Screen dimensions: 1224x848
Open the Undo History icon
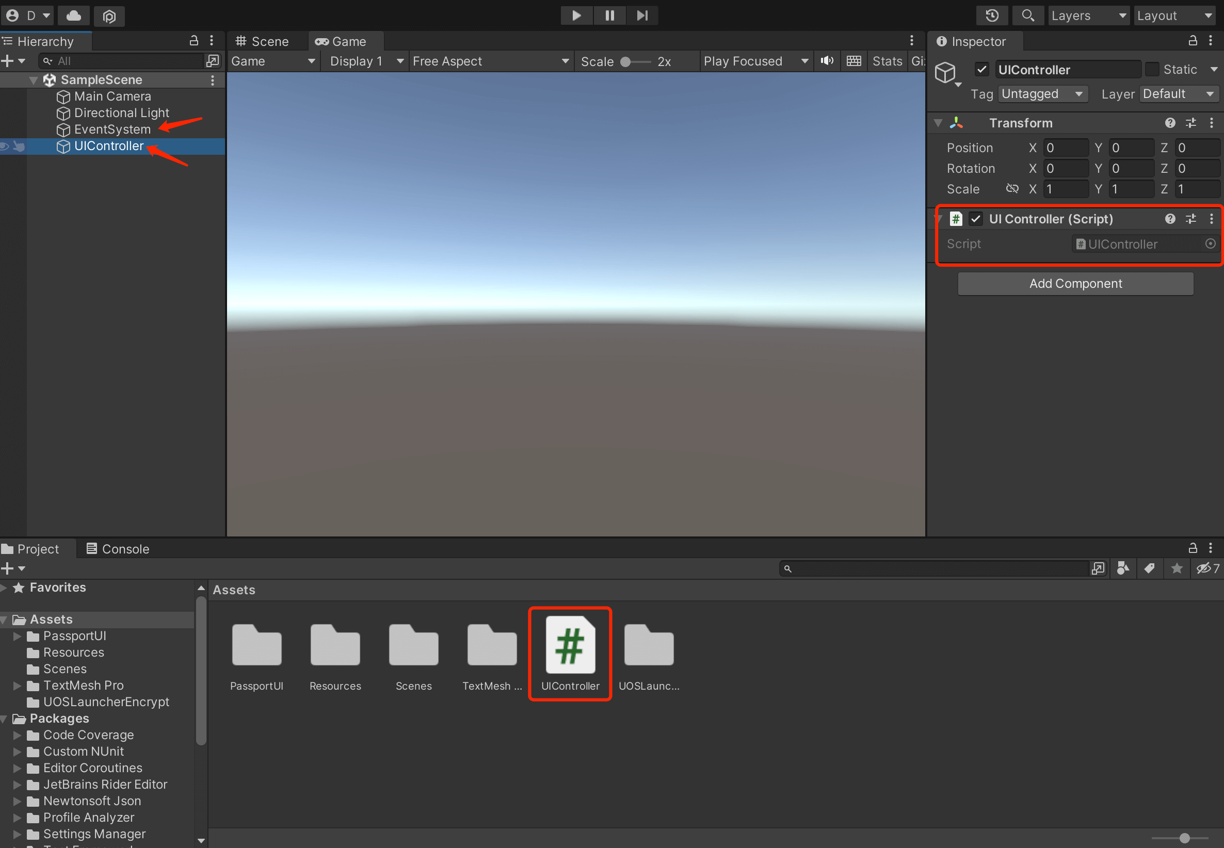tap(992, 15)
